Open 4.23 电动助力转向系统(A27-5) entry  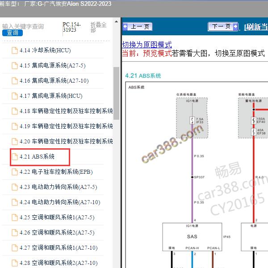(x=58, y=187)
